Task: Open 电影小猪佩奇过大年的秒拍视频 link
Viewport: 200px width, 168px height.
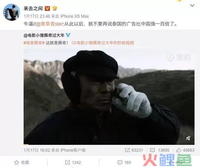Action: [x=103, y=43]
